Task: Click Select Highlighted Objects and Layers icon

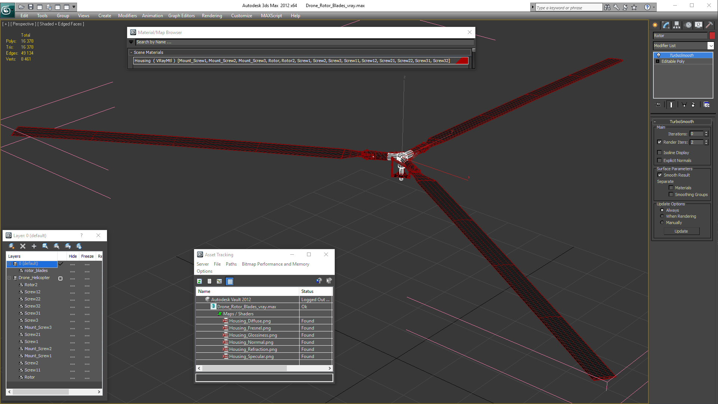Action: 45,246
